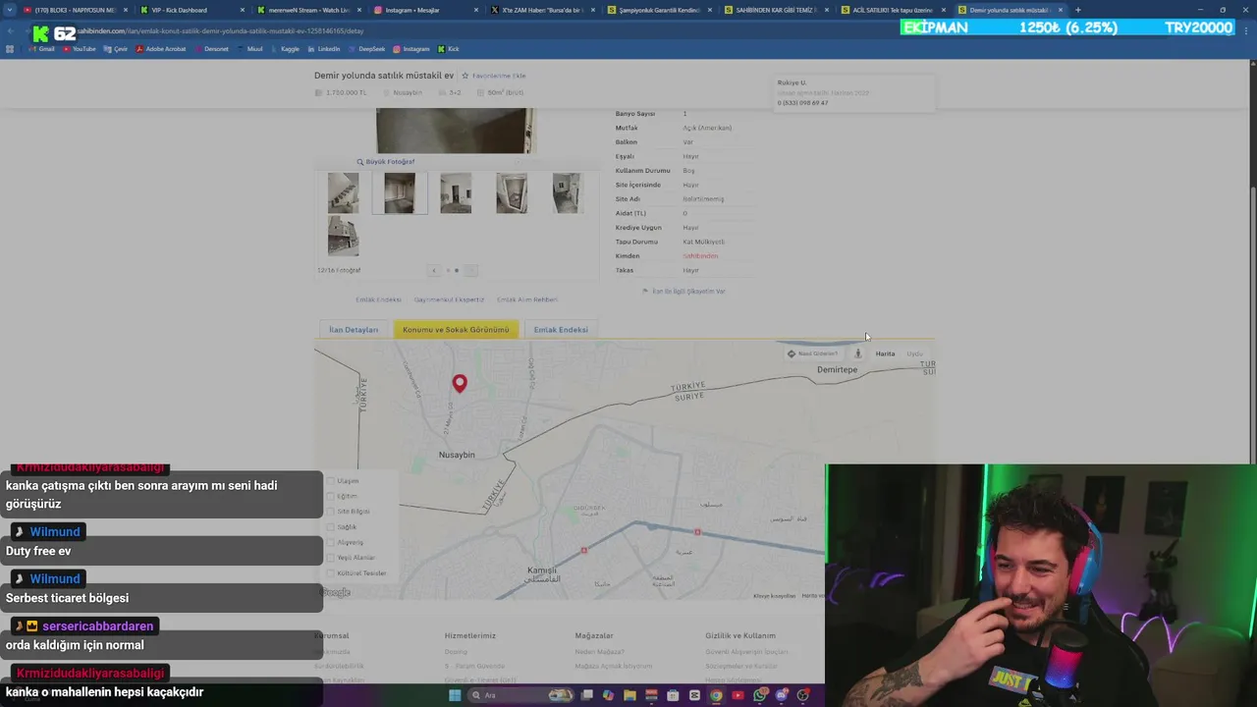This screenshot has width=1257, height=707.
Task: Open Copilot from taskbar
Action: pyautogui.click(x=608, y=695)
